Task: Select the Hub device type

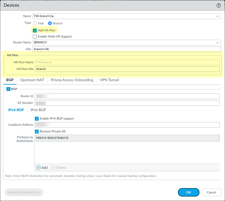Action: pos(35,23)
